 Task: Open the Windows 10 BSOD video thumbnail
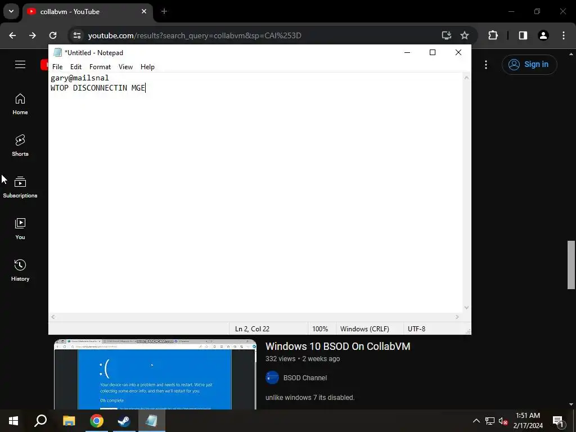[x=155, y=374]
